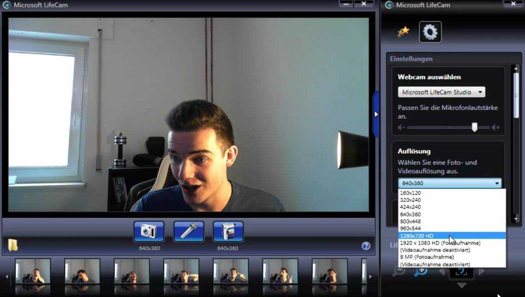Take a photo with the camera button
This screenshot has height=297, width=525.
click(x=149, y=231)
